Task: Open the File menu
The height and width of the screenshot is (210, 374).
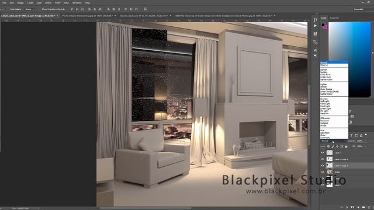Action: (x=4, y=3)
